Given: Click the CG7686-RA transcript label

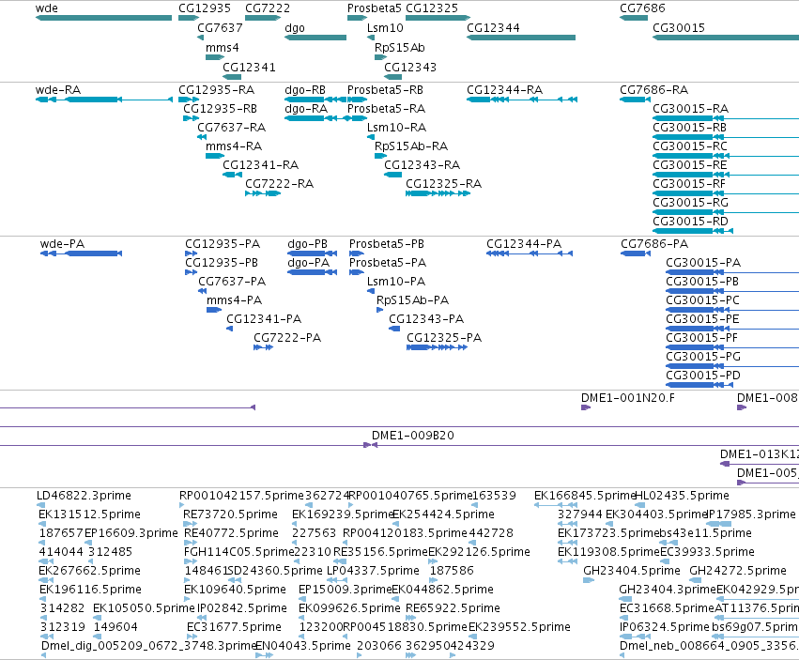Looking at the screenshot, I should point(653,90).
